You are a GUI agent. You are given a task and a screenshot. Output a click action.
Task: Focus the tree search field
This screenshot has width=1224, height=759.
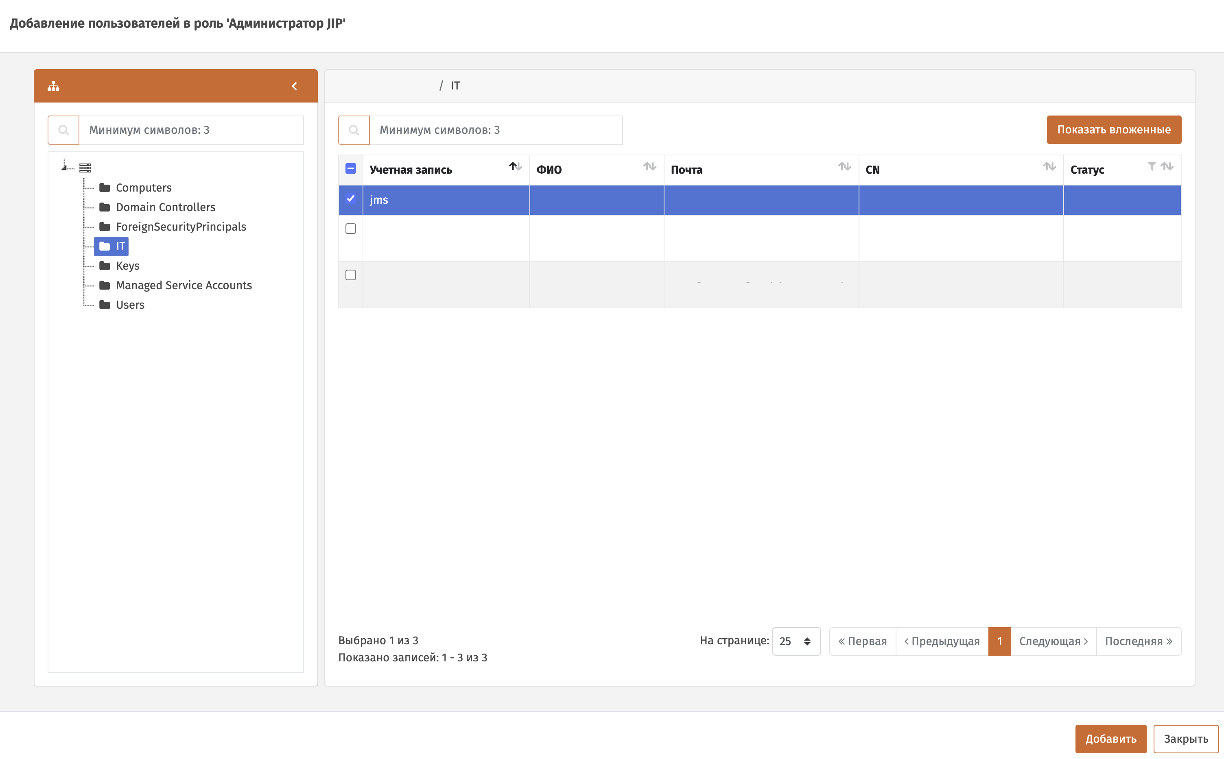(191, 130)
